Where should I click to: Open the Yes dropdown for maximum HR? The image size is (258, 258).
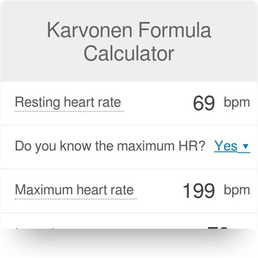pos(232,146)
